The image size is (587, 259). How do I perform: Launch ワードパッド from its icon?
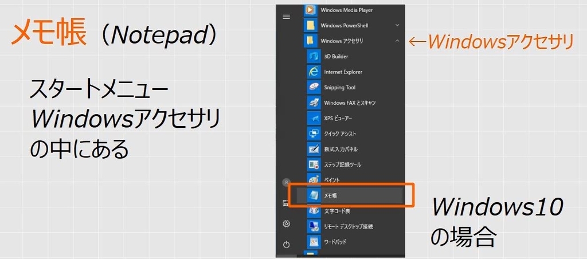[313, 242]
